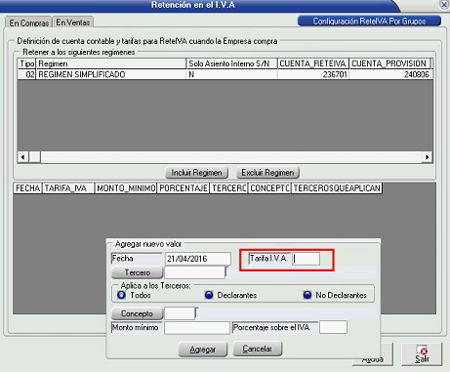Click the Cancelar button

(x=258, y=349)
